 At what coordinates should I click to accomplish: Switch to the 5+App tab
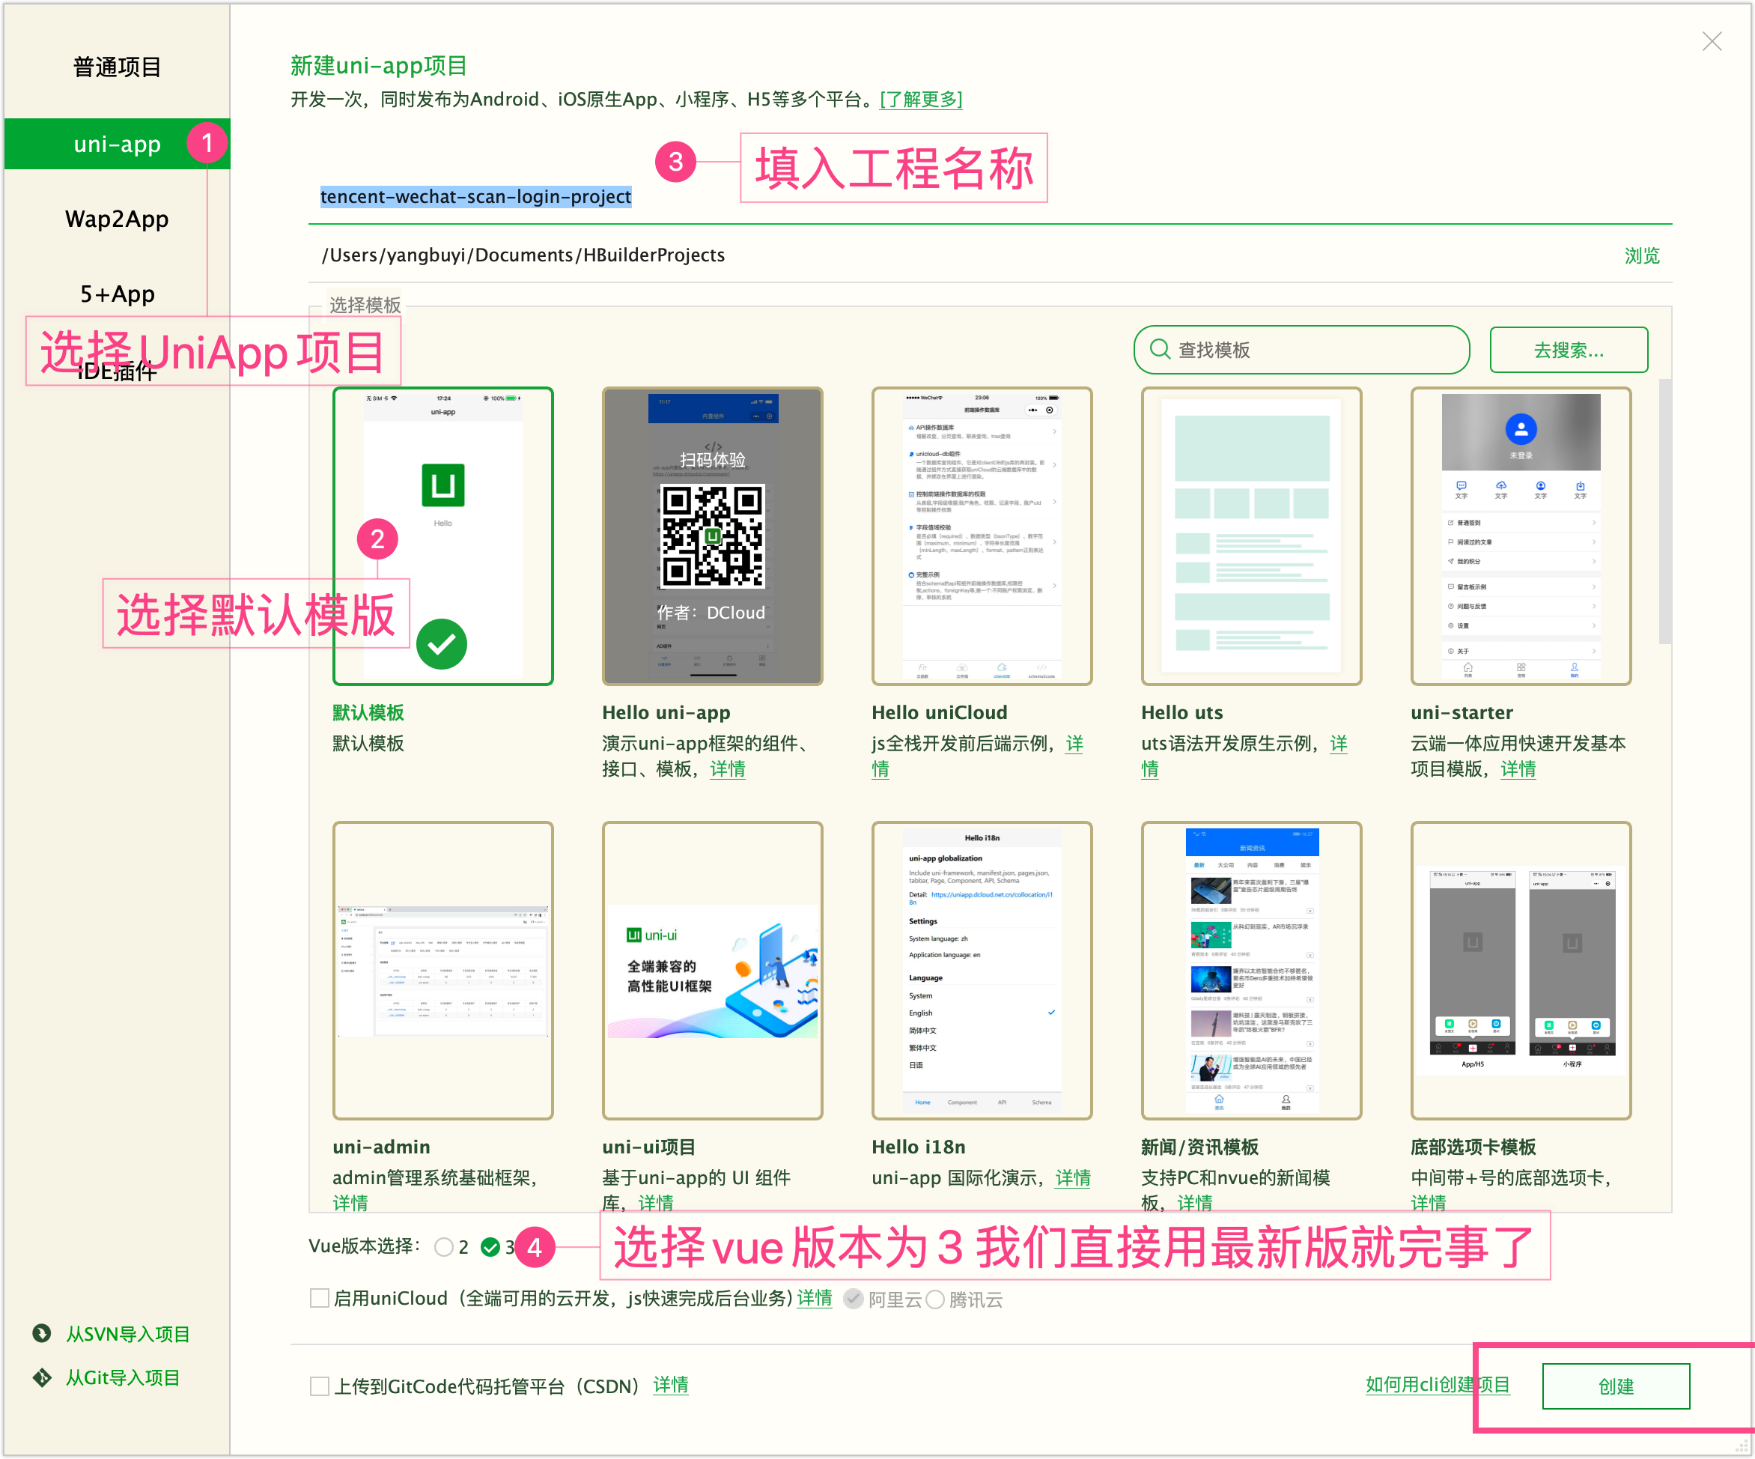117,294
